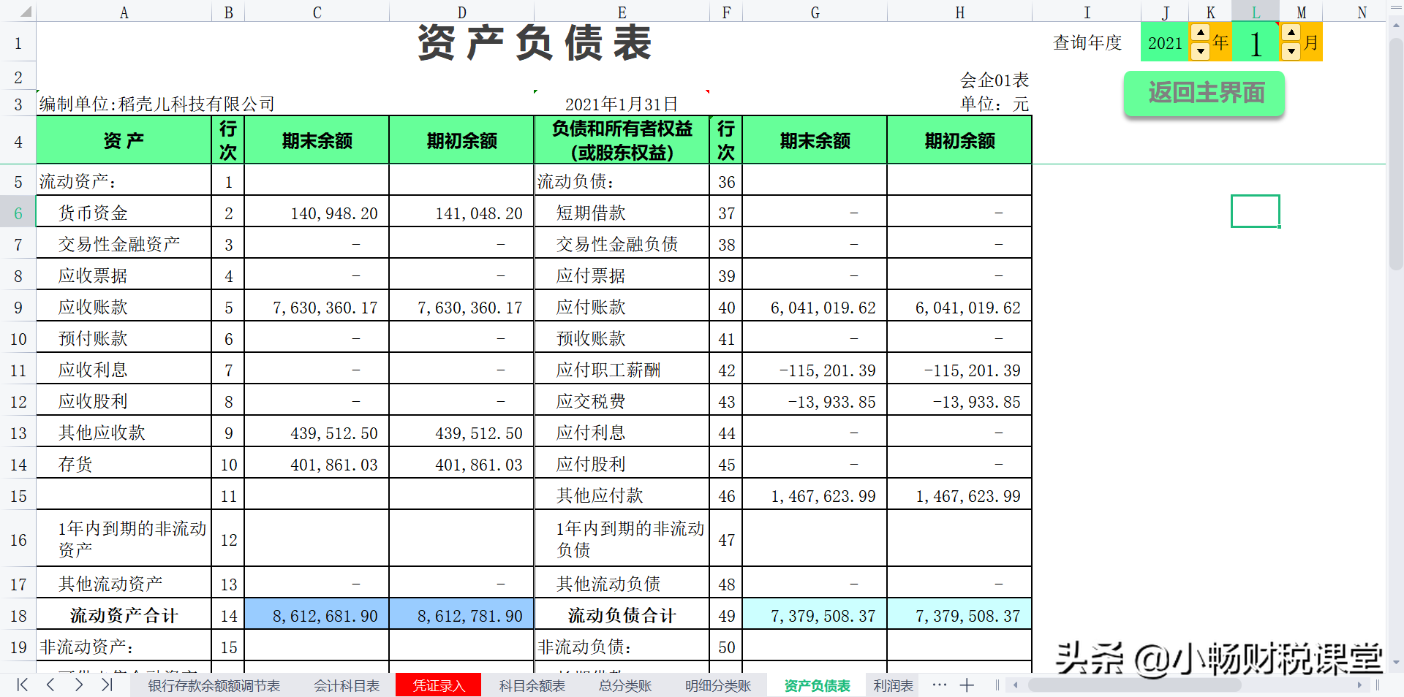Switch to the 凭证录入 sheet tab
1404x697 pixels.
point(437,685)
